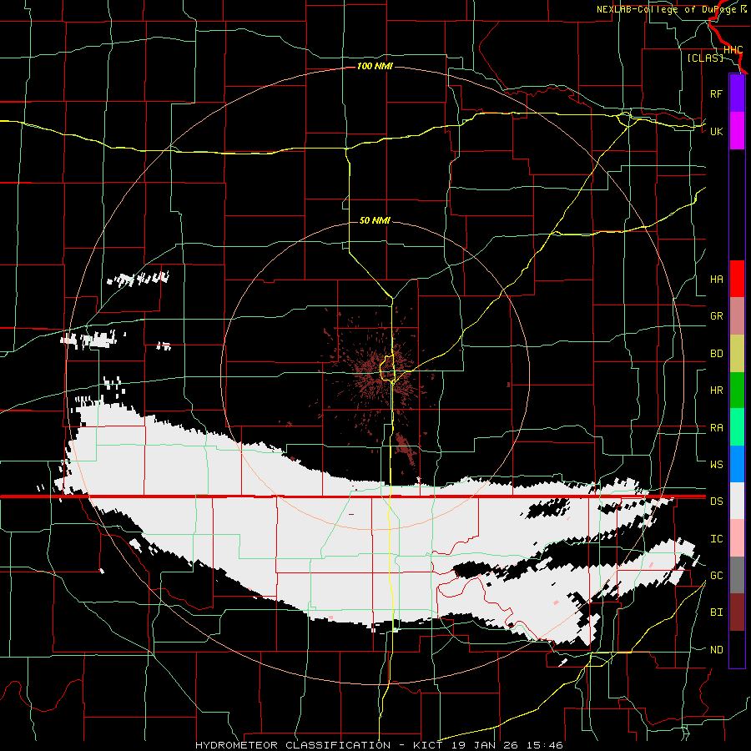Click the BD legend label
This screenshot has width=751, height=751.
pyautogui.click(x=716, y=354)
